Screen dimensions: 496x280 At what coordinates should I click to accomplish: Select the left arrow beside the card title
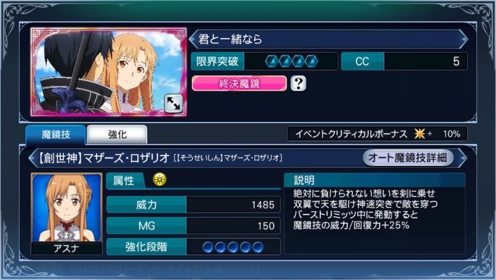click(193, 39)
